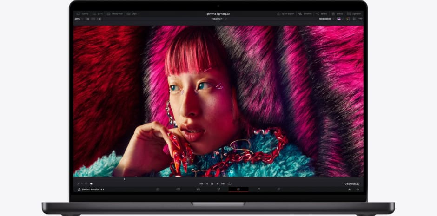Stop playback with the Stop button
Viewport: 437px width, 216px height.
pos(212,183)
